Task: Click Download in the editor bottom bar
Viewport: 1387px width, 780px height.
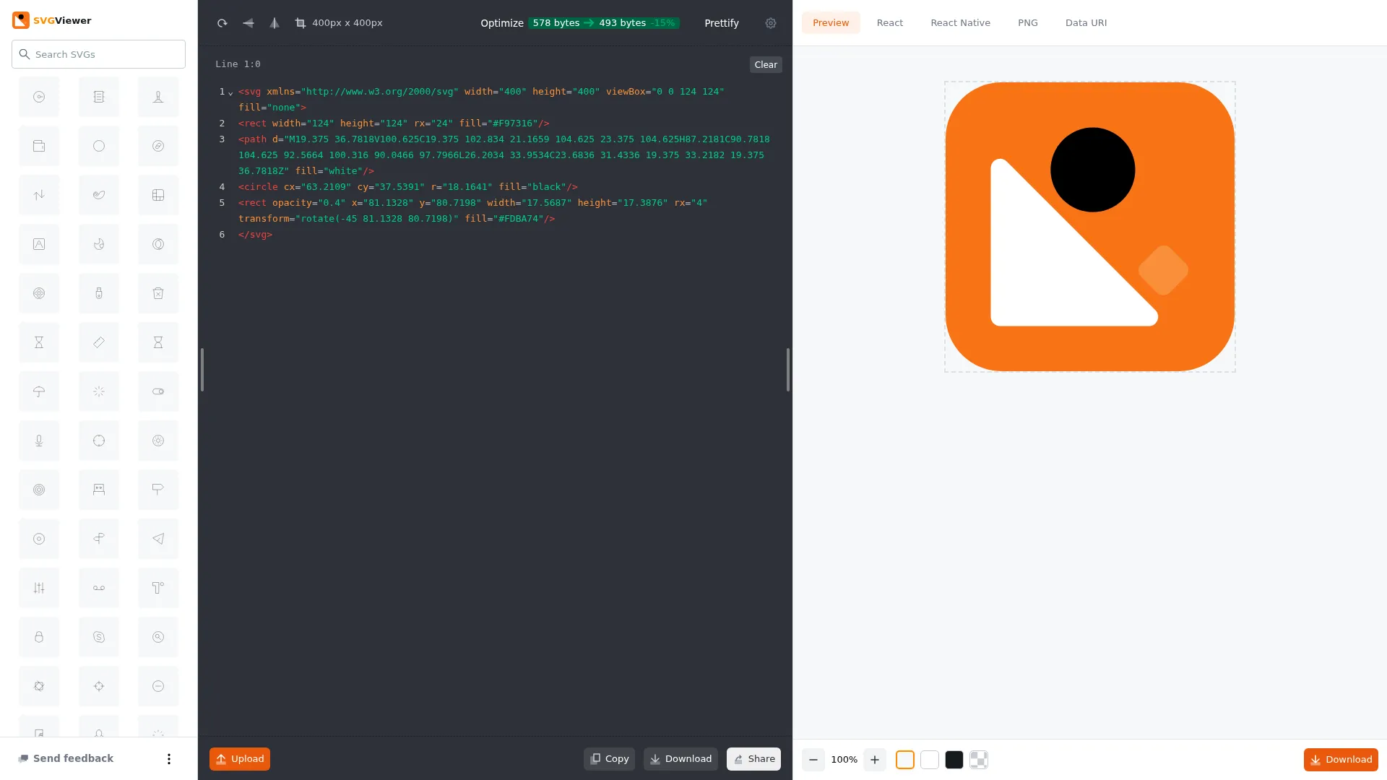Action: click(x=680, y=759)
